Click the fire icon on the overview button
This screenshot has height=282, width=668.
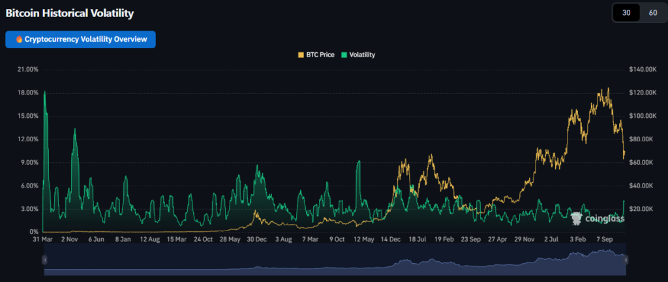(x=19, y=39)
